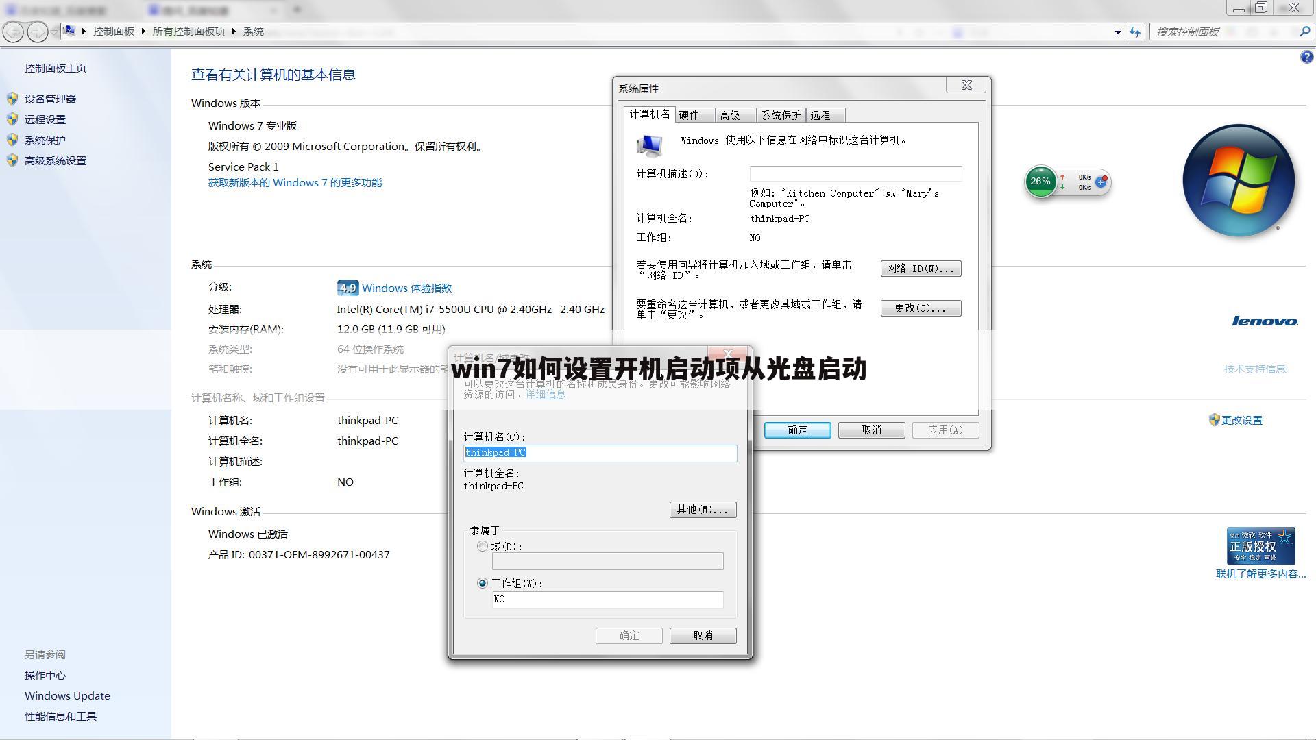Image resolution: width=1316 pixels, height=740 pixels.
Task: Click 确定 in the computer name dialog
Action: (629, 635)
